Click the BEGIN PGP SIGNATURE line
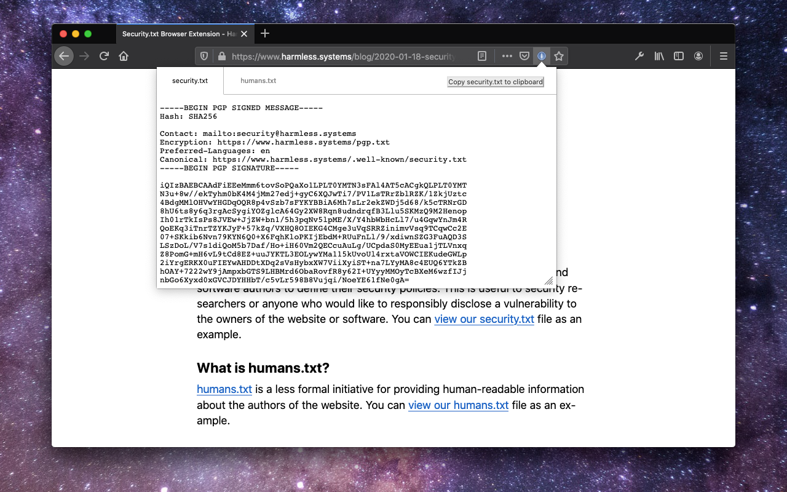The height and width of the screenshot is (492, 787). [x=229, y=168]
